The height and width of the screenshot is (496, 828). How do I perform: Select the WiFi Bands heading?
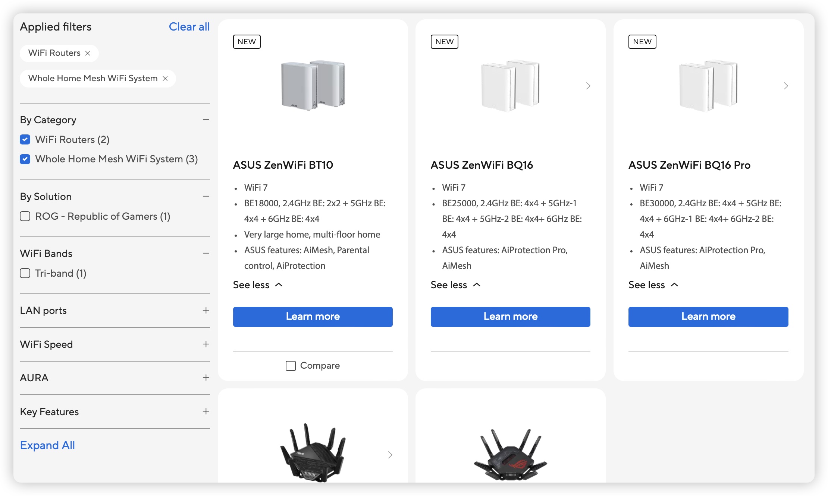[46, 254]
